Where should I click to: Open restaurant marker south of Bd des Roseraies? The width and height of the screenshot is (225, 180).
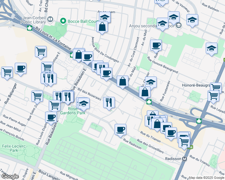click(x=109, y=103)
